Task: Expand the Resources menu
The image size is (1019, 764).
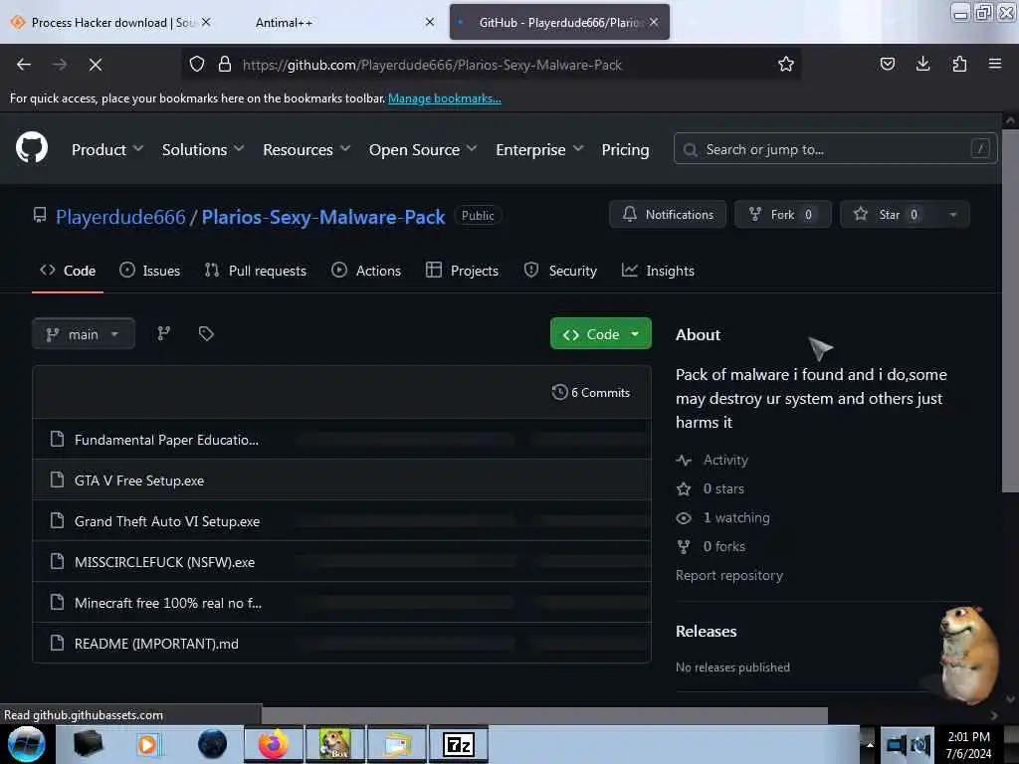Action: 306,149
